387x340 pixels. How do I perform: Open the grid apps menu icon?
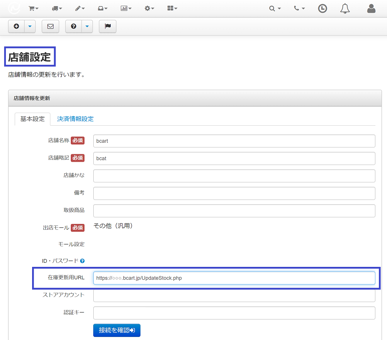(172, 9)
